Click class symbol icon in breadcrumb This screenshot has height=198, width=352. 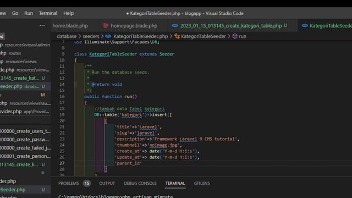point(177,36)
